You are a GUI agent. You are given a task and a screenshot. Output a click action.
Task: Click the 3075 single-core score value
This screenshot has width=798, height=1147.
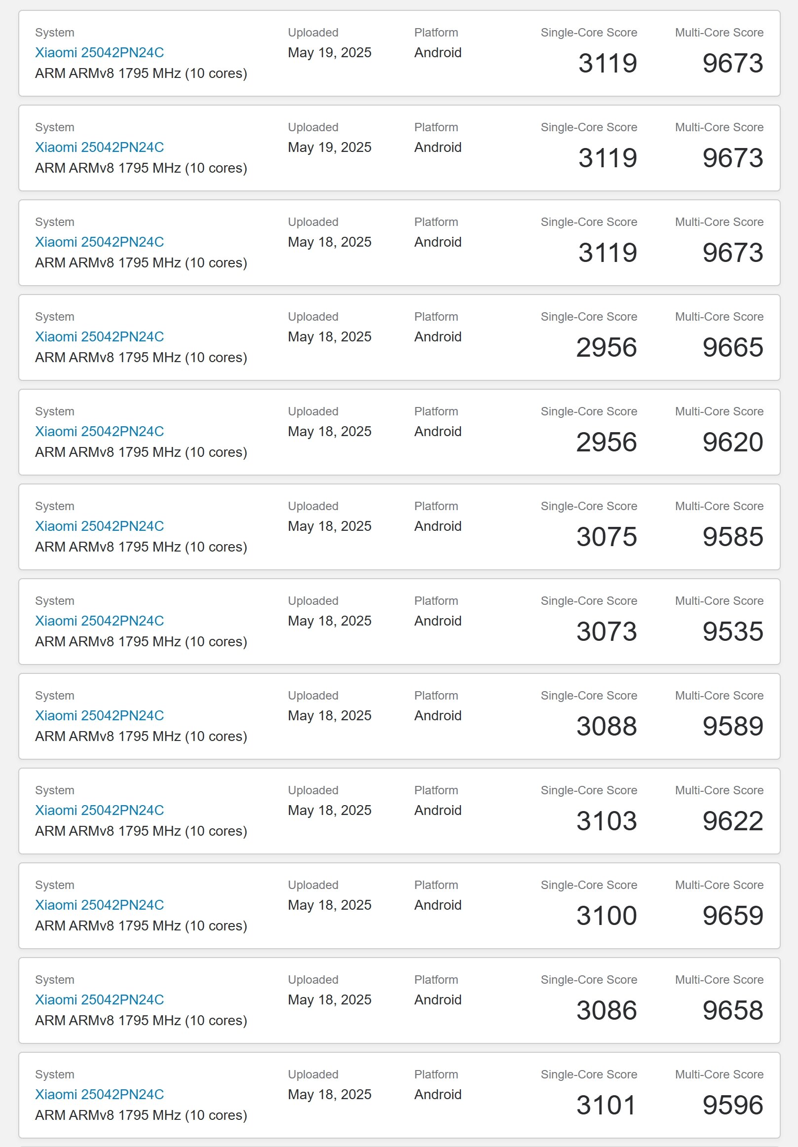point(607,537)
